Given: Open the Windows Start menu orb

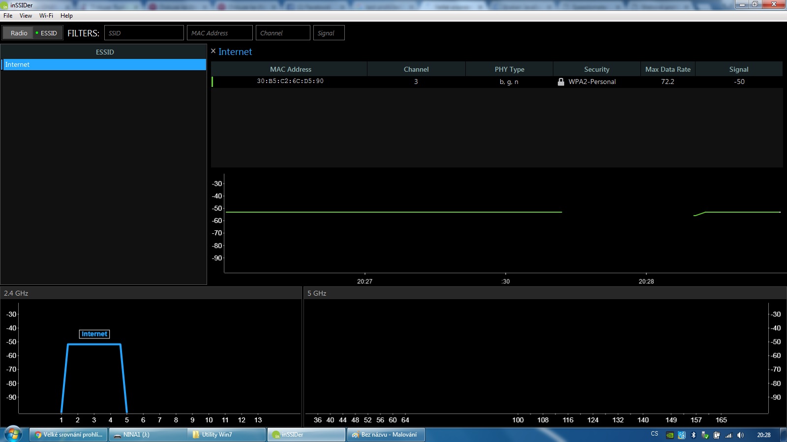Looking at the screenshot, I should (x=13, y=435).
